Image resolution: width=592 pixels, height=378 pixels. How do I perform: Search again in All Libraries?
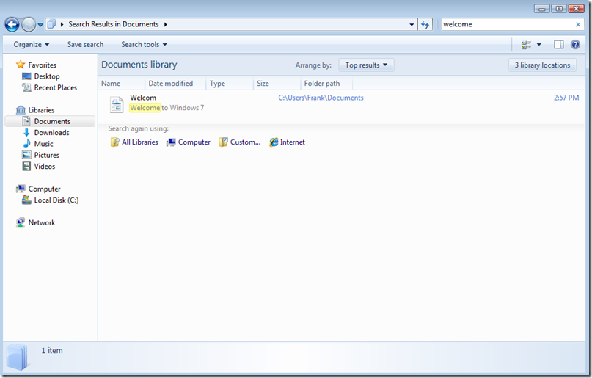[134, 142]
